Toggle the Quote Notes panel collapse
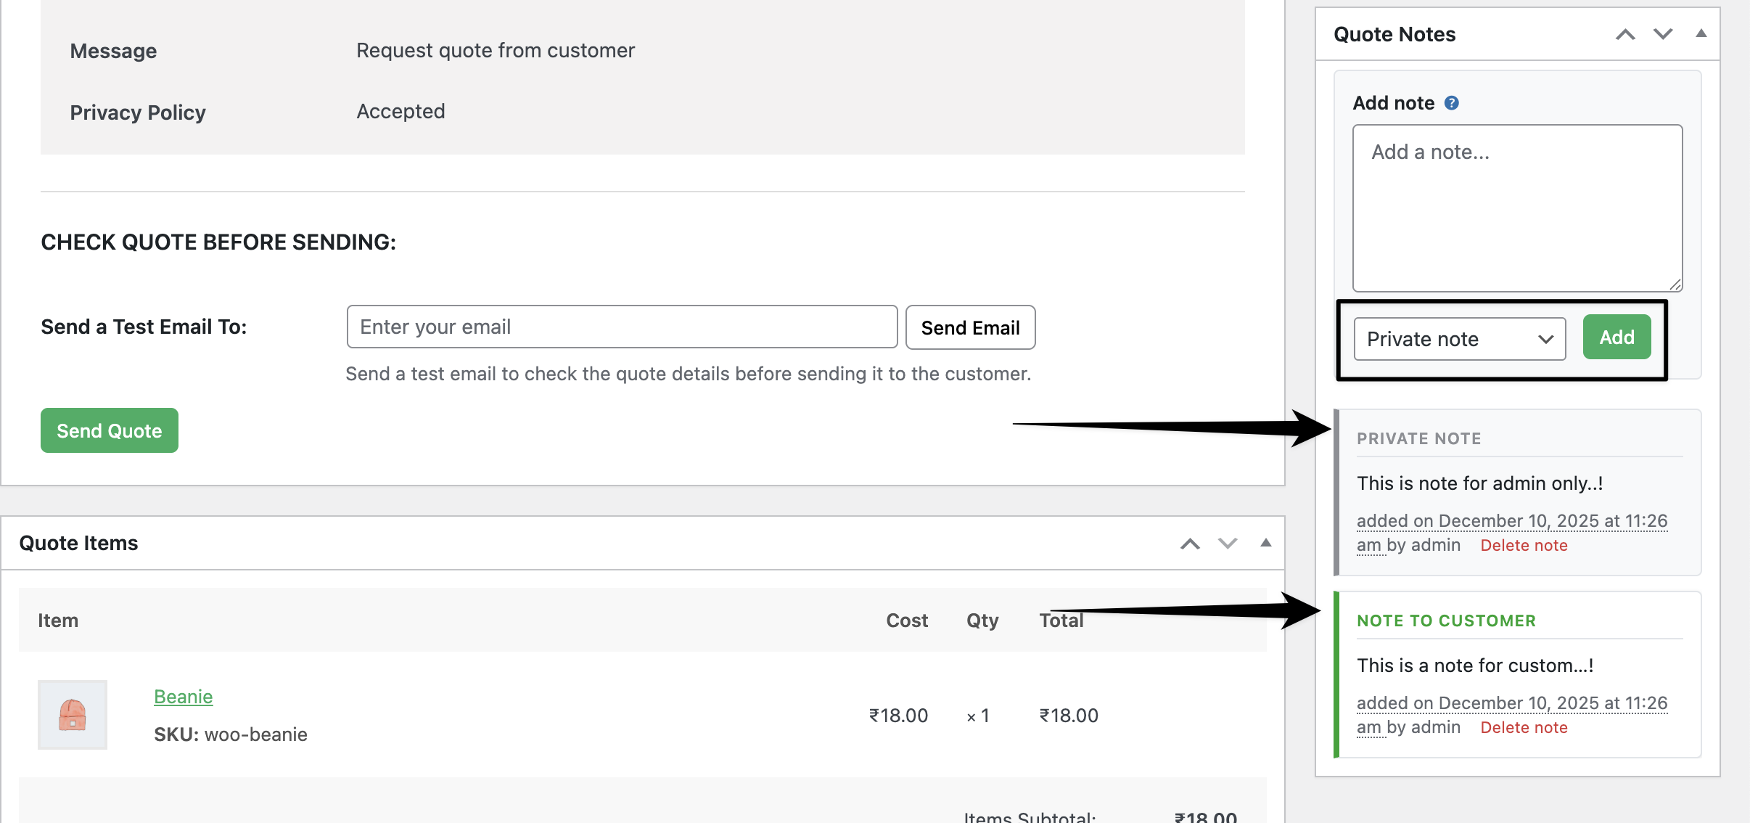 1701,33
